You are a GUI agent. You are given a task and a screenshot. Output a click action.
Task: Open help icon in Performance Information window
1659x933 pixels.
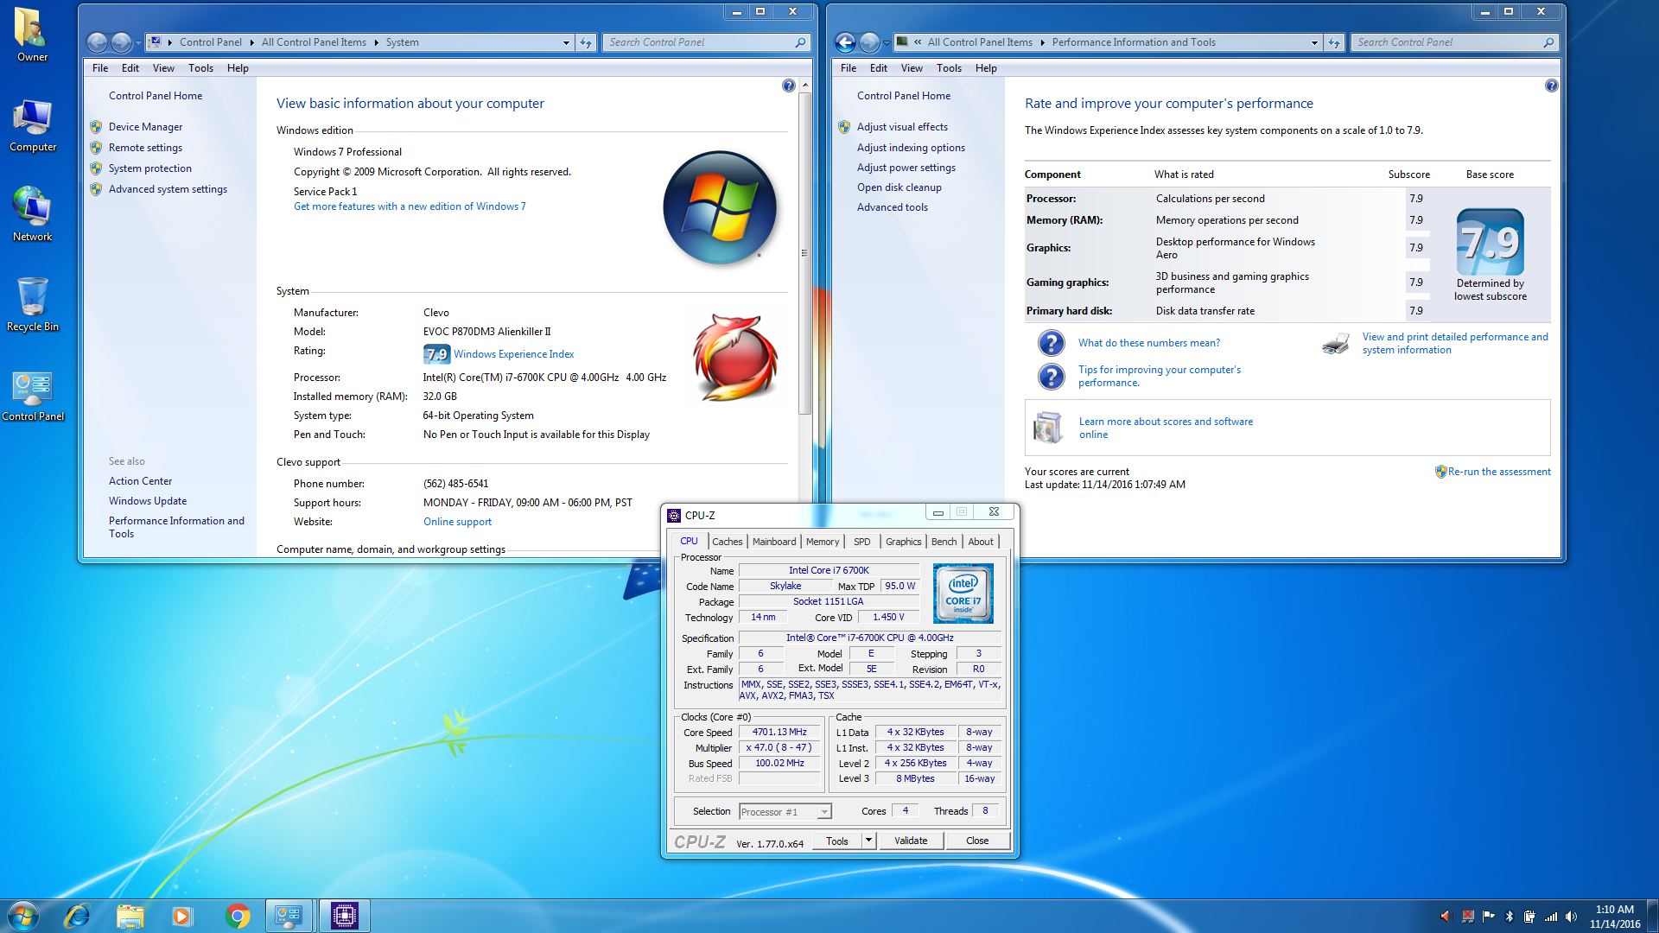[1551, 86]
